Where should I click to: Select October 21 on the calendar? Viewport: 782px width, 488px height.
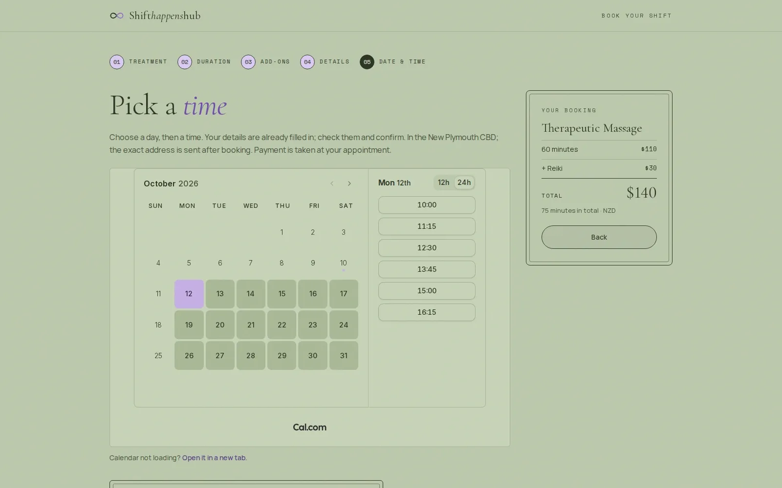pos(251,325)
